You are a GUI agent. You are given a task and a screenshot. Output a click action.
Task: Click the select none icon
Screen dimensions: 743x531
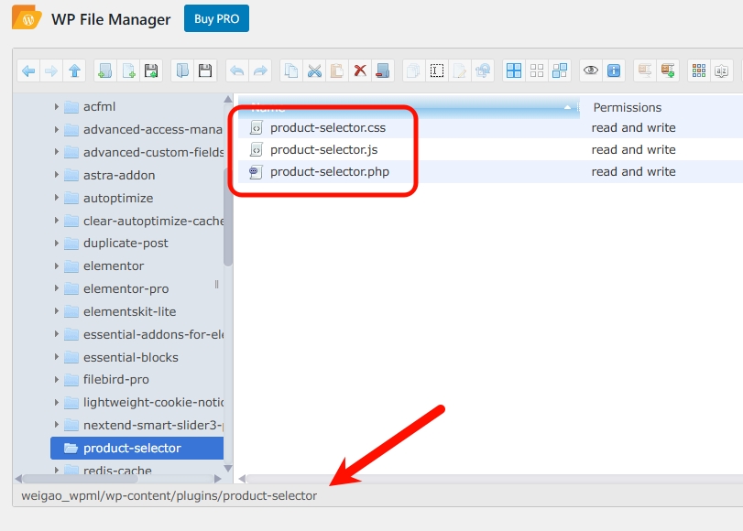pos(537,71)
